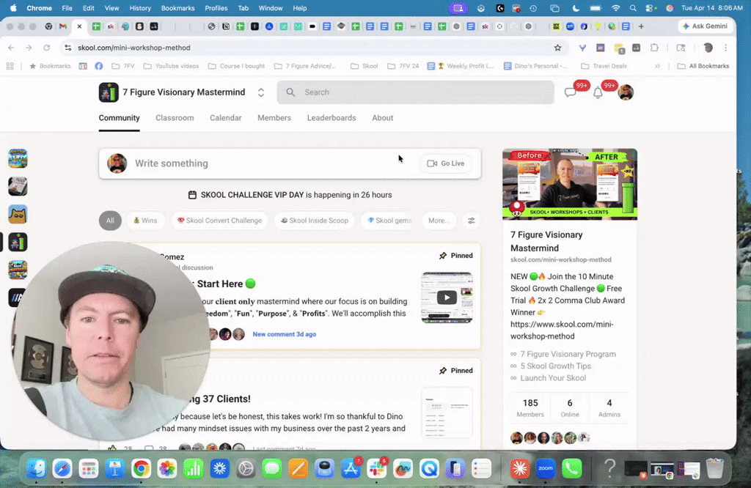
Task: Click the Write something post box
Action: point(290,163)
